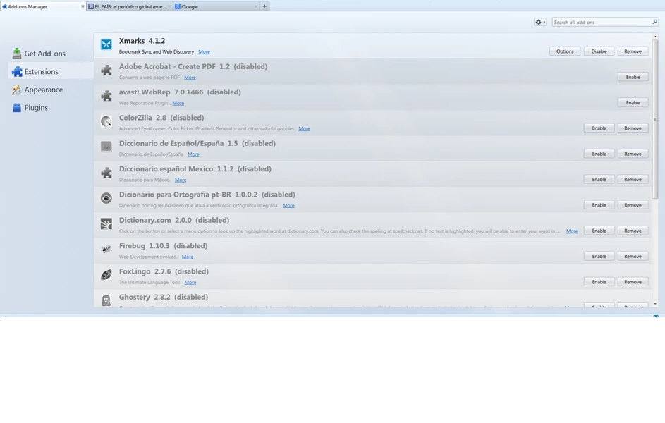Close the Add-ons Manager tab
The height and width of the screenshot is (423, 665).
(83, 6)
